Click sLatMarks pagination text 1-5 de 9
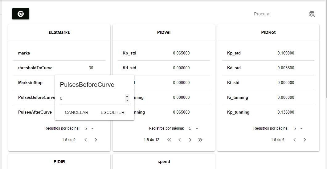 (x=69, y=140)
